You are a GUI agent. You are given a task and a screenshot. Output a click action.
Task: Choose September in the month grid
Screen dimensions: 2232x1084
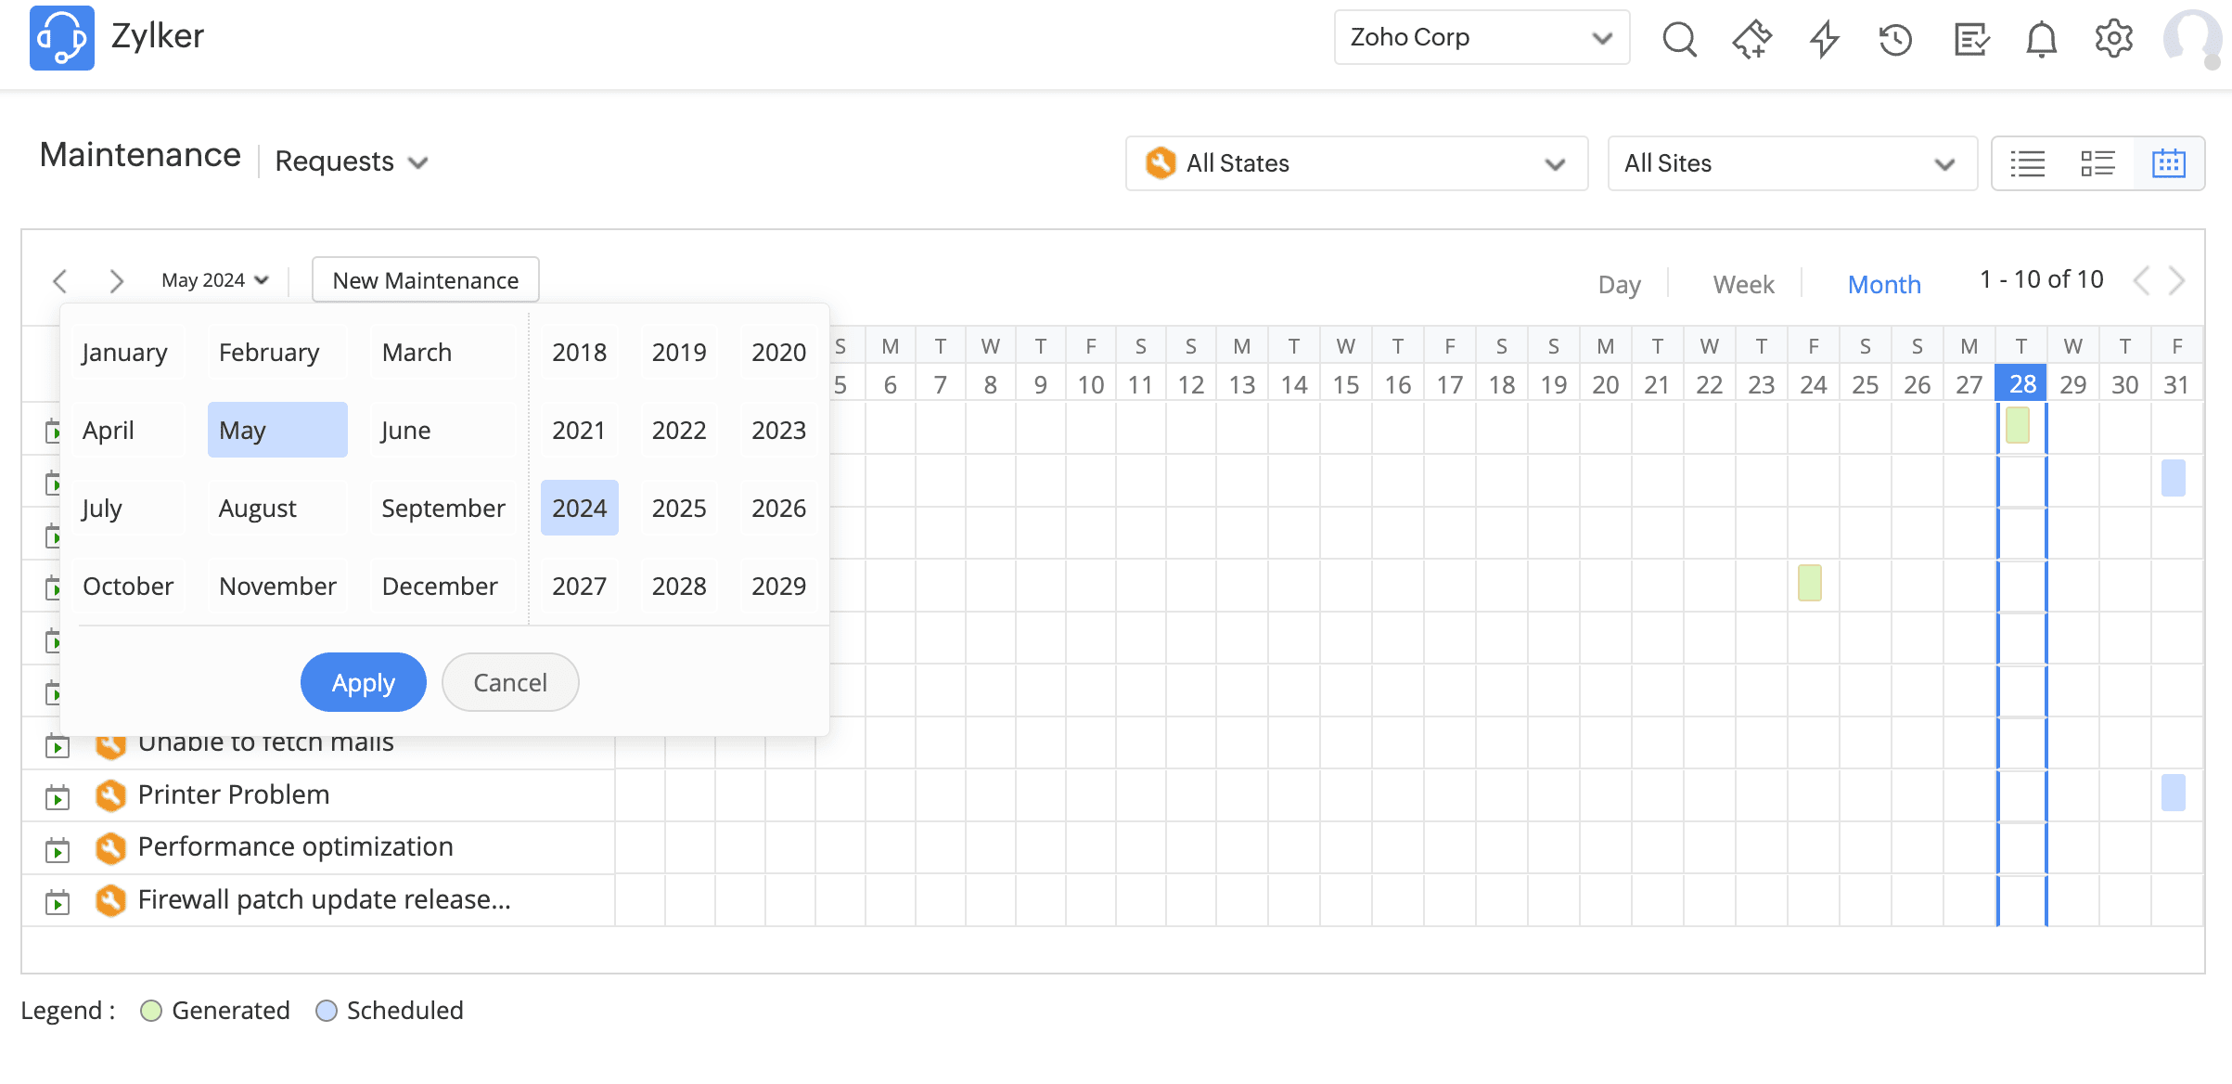click(443, 508)
